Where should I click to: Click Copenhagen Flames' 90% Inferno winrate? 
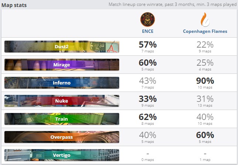point(205,81)
